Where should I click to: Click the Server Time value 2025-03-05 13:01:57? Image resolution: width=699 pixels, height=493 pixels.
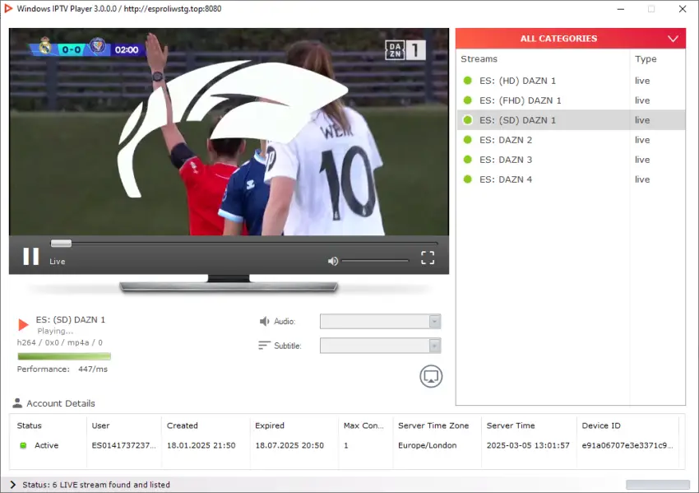click(528, 445)
